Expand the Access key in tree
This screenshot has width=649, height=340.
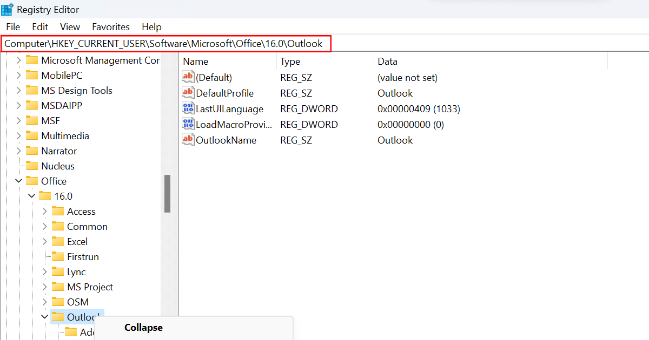point(45,212)
